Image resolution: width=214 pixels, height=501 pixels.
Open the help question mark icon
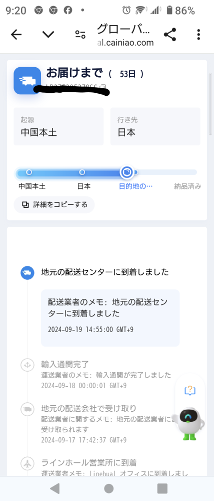click(x=190, y=390)
